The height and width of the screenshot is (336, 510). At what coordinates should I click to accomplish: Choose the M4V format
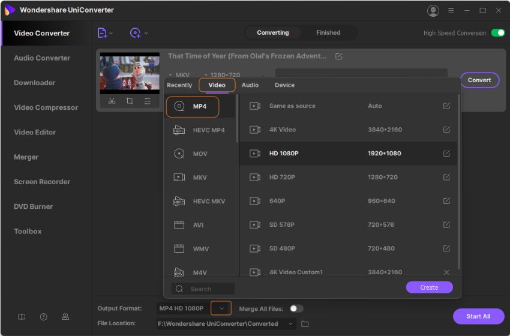coord(200,272)
